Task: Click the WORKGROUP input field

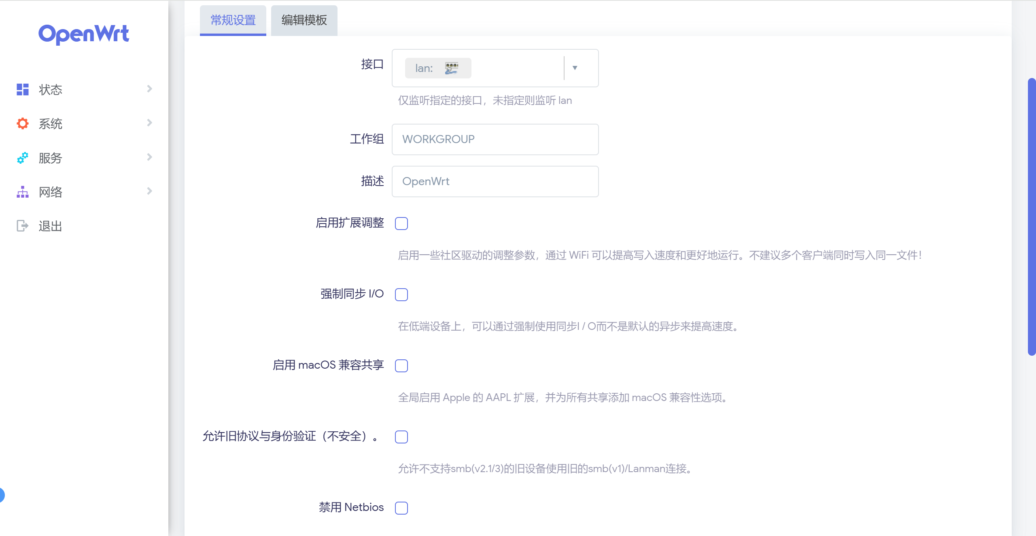Action: pyautogui.click(x=495, y=139)
